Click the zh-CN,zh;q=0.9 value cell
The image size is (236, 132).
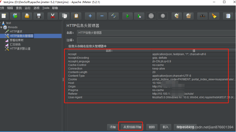(x=194, y=61)
